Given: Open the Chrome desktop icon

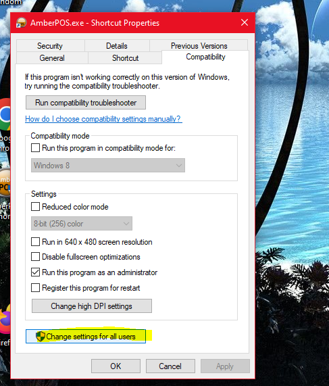Looking at the screenshot, I should pos(5,114).
